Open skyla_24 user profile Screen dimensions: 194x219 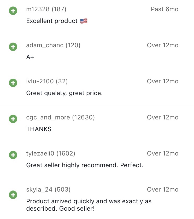[x=39, y=189]
